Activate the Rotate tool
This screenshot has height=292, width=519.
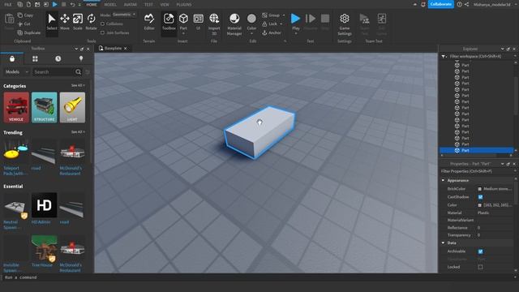pyautogui.click(x=91, y=22)
